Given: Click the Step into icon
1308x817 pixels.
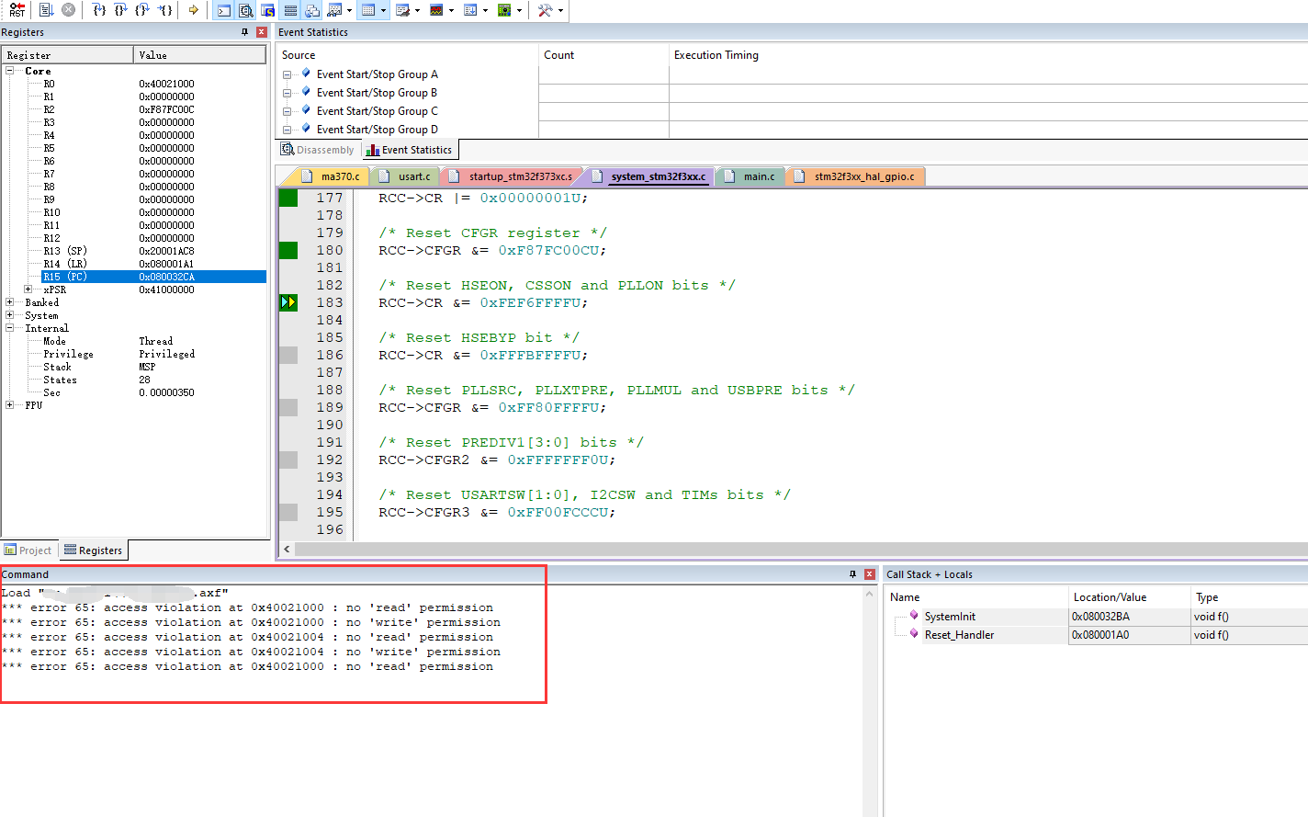Looking at the screenshot, I should [99, 10].
